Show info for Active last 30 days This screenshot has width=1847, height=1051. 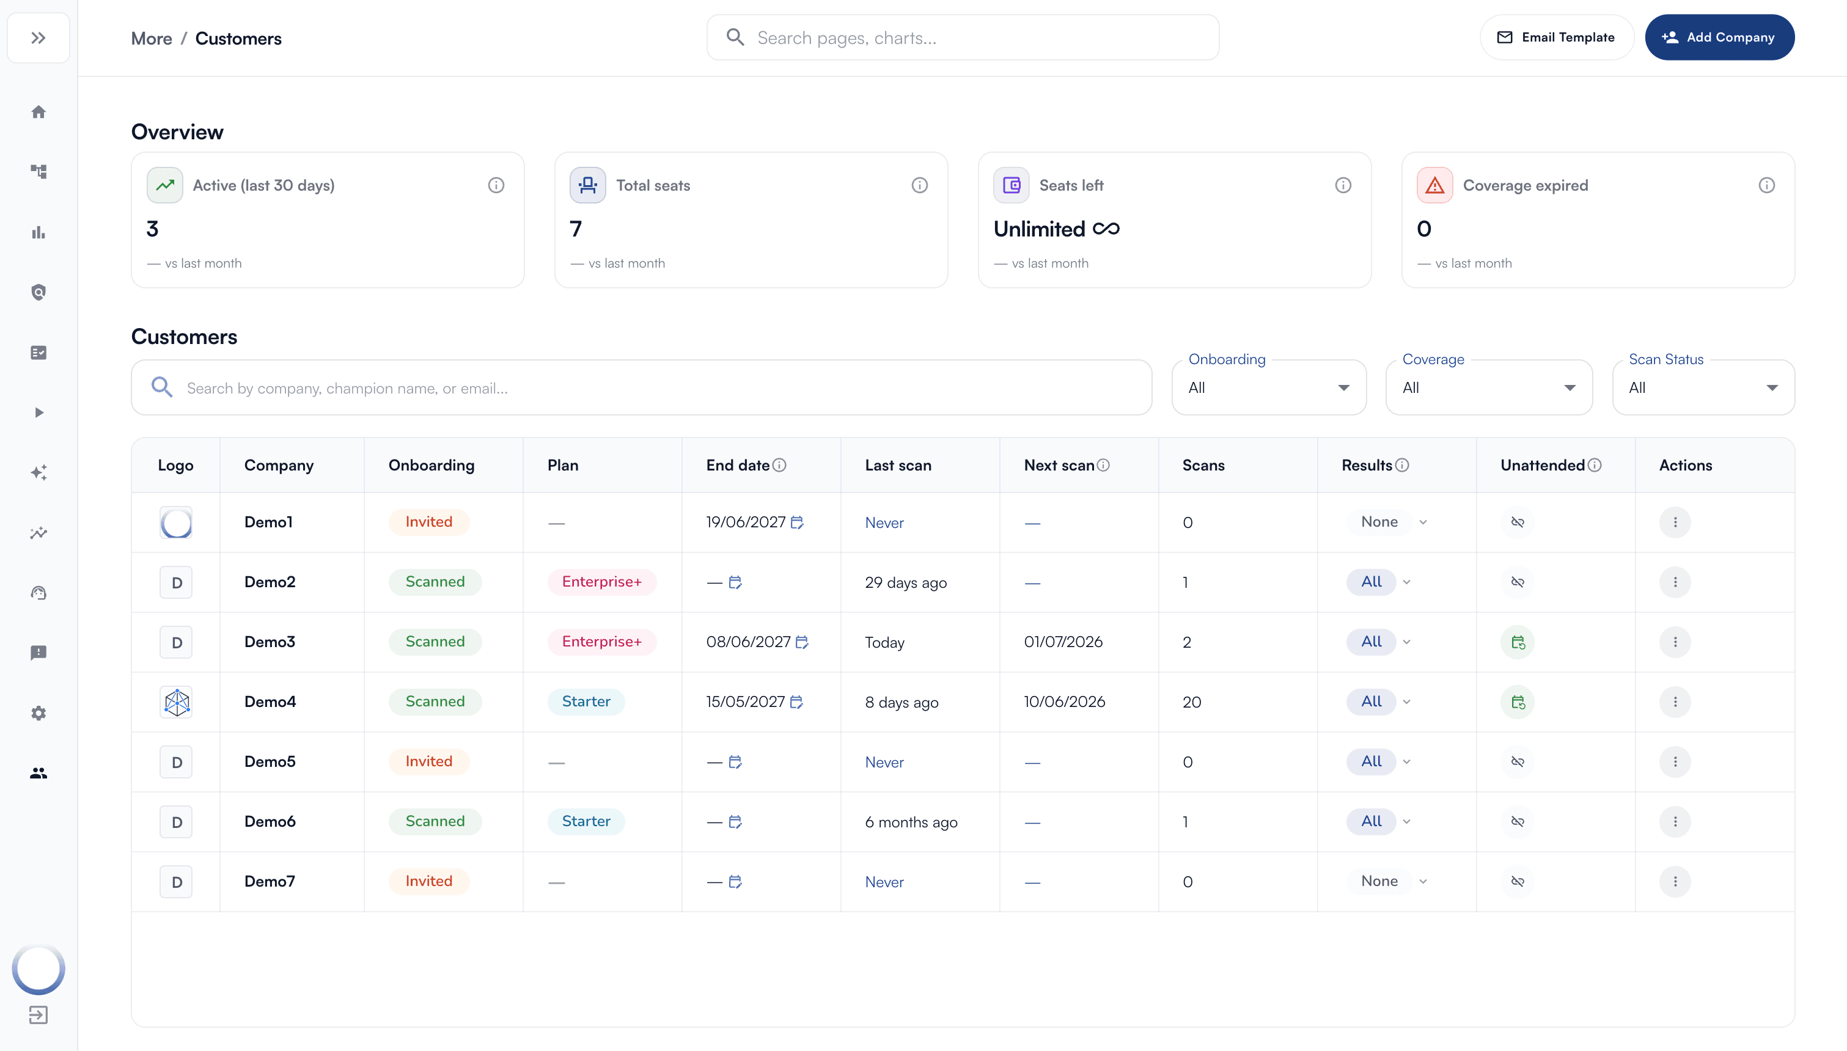[x=496, y=186]
